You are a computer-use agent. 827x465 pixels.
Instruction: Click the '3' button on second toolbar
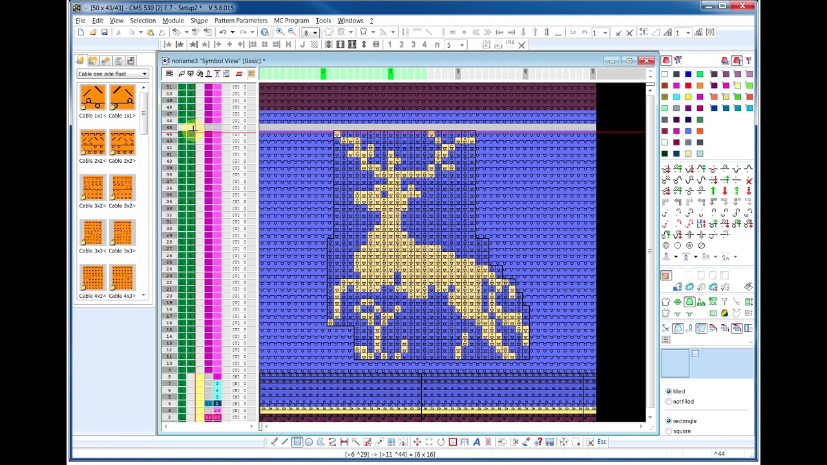coord(413,45)
